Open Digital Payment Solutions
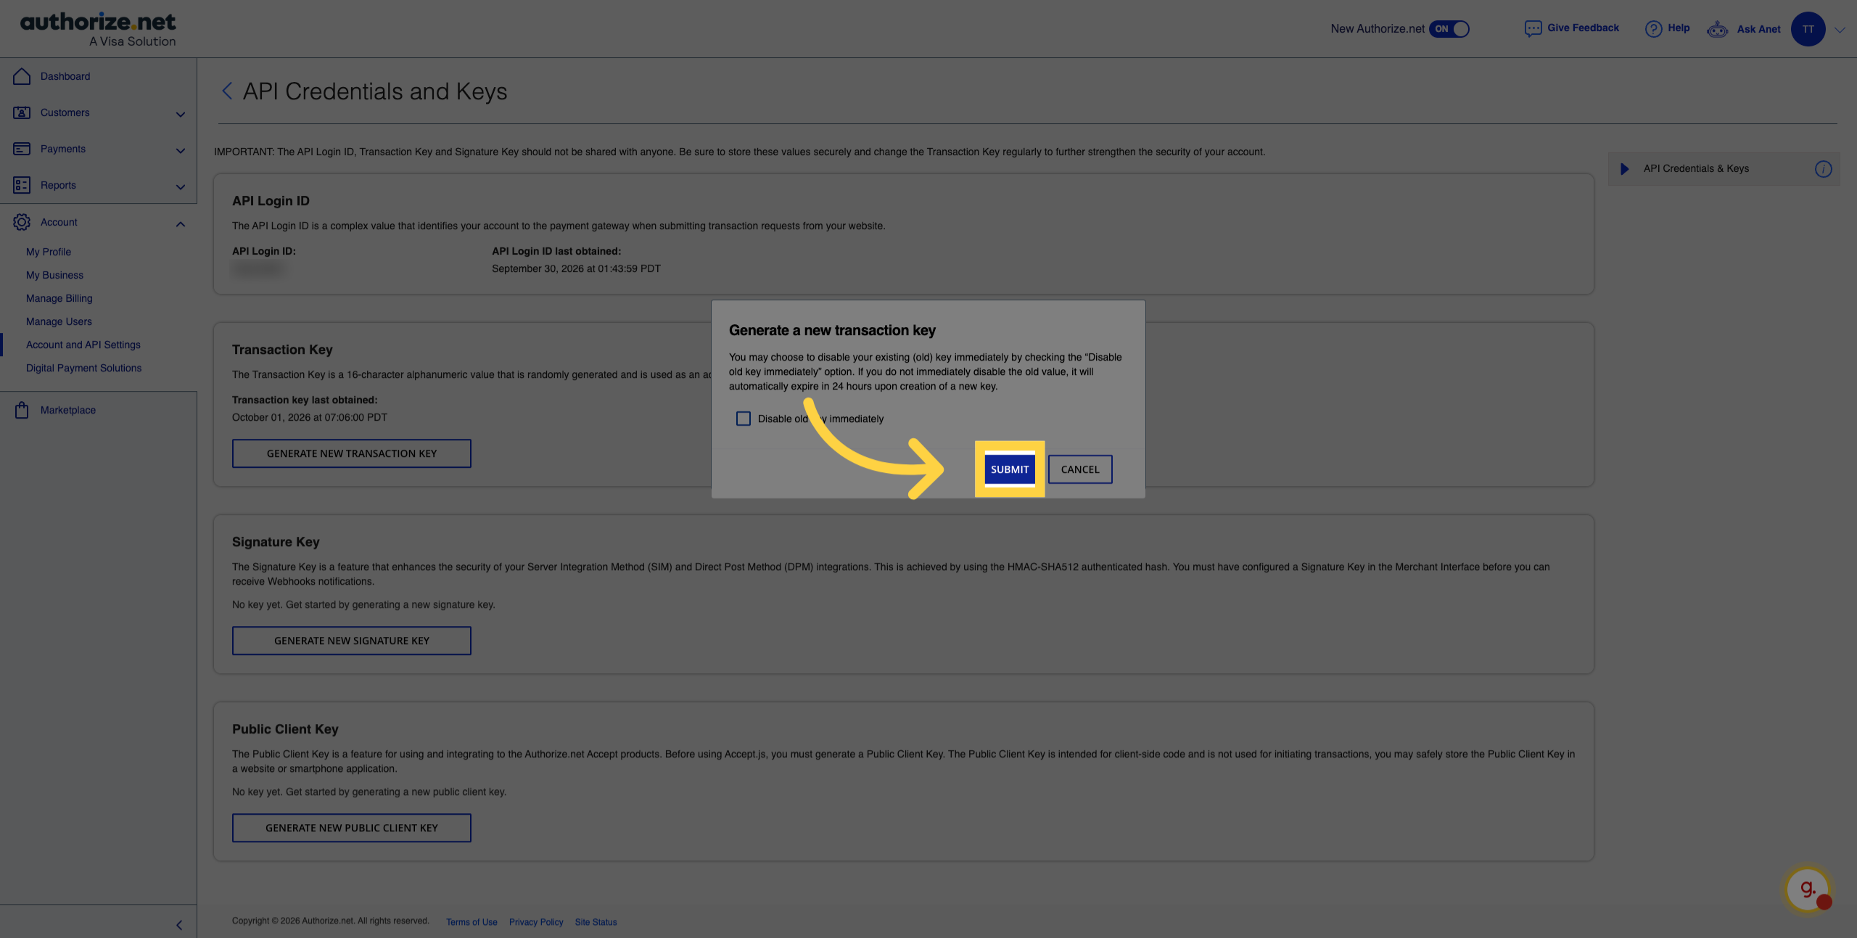 coord(84,368)
